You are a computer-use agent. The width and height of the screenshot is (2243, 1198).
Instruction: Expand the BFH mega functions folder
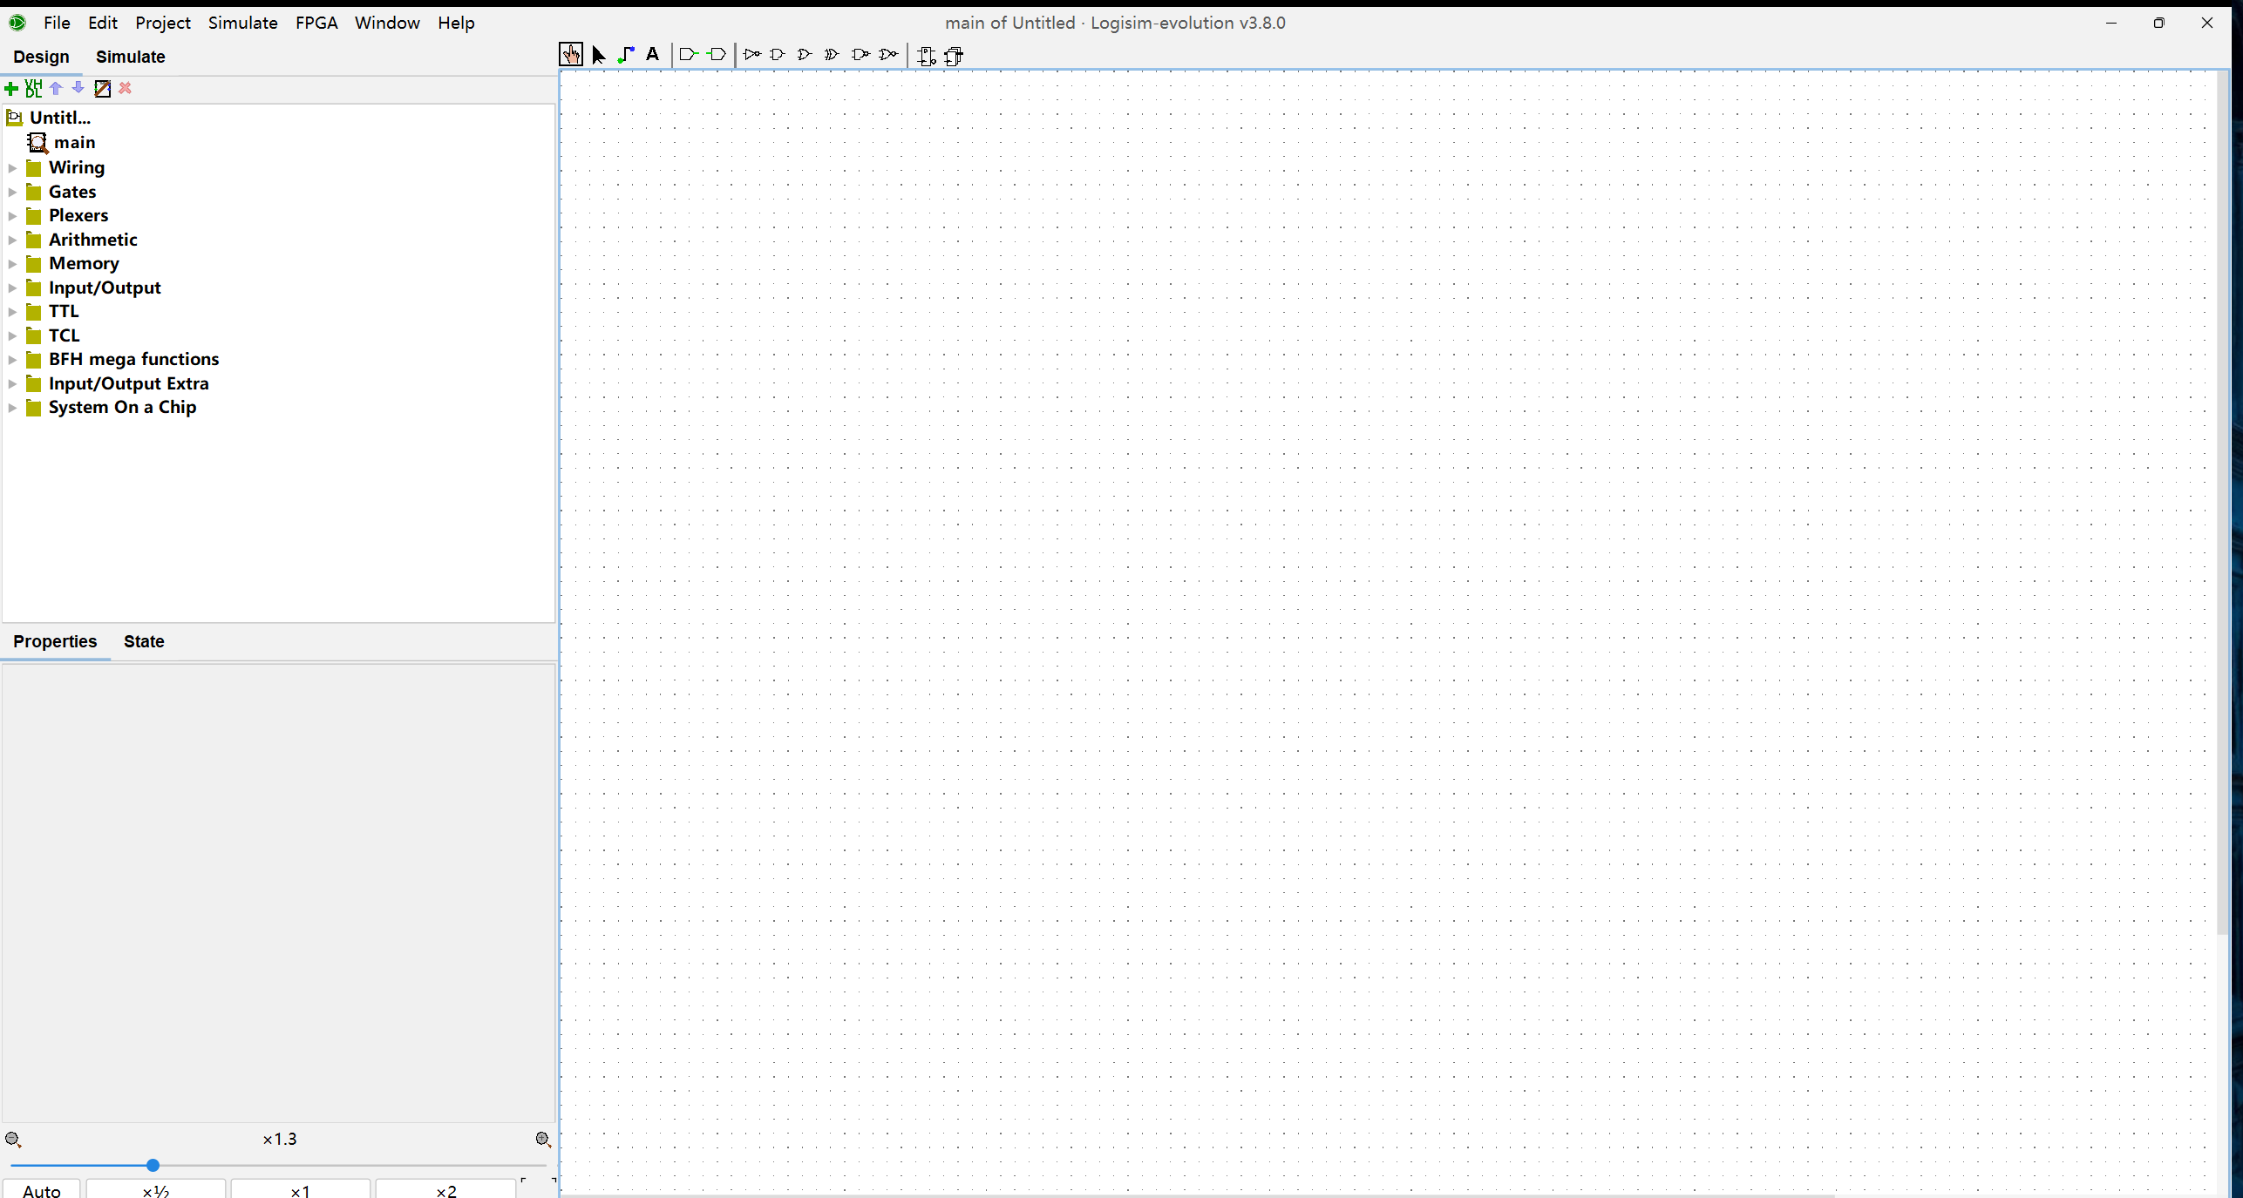tap(12, 359)
